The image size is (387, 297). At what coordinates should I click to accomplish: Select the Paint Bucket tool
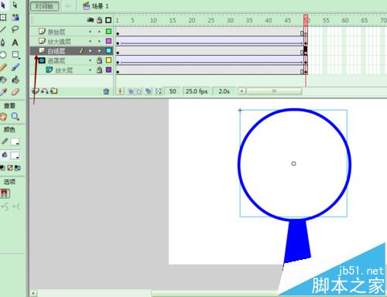point(15,80)
